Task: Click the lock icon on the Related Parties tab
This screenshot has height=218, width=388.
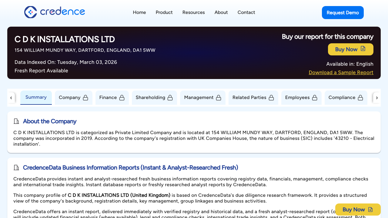Action: pyautogui.click(x=271, y=97)
